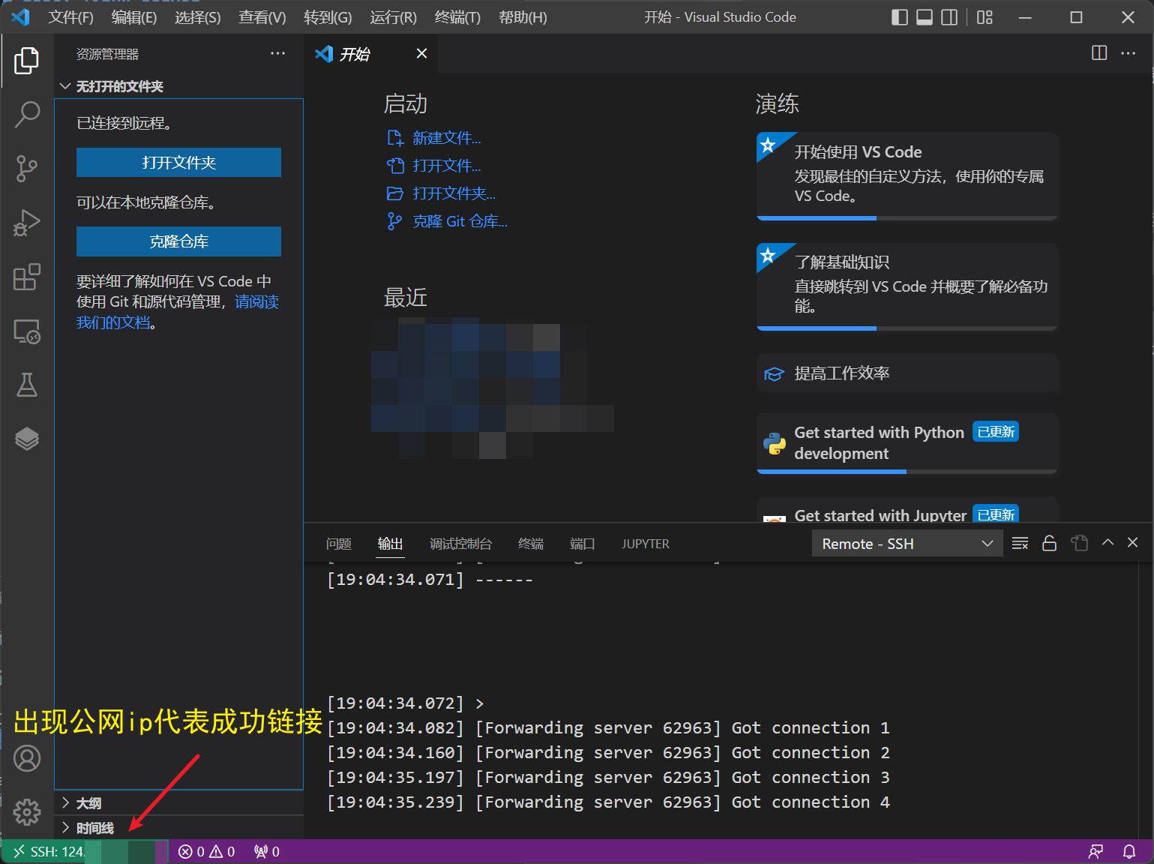The height and width of the screenshot is (864, 1154).
Task: Open editor more actions ellipsis
Action: [x=1129, y=53]
